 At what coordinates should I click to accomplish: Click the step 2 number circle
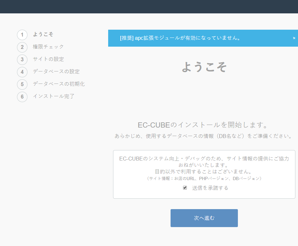tap(22, 47)
